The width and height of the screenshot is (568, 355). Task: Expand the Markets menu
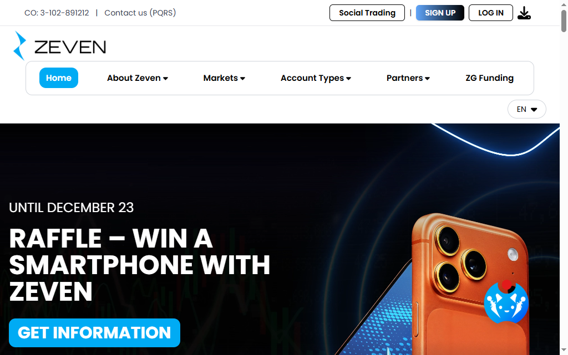pos(224,78)
